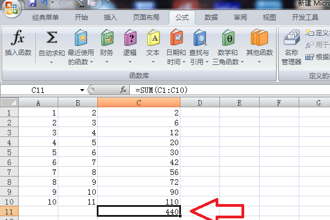
Task: Click cell C10 containing 110
Action: [139, 202]
